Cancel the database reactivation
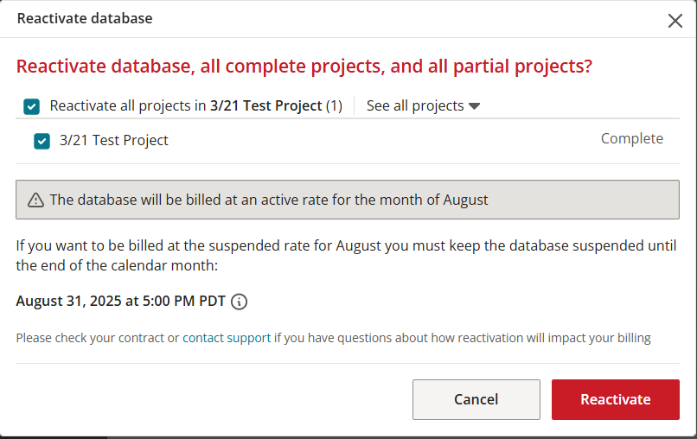The image size is (697, 439). 476,399
